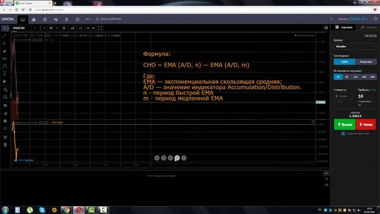
Task: Select the text annotation tool
Action: pos(5,58)
